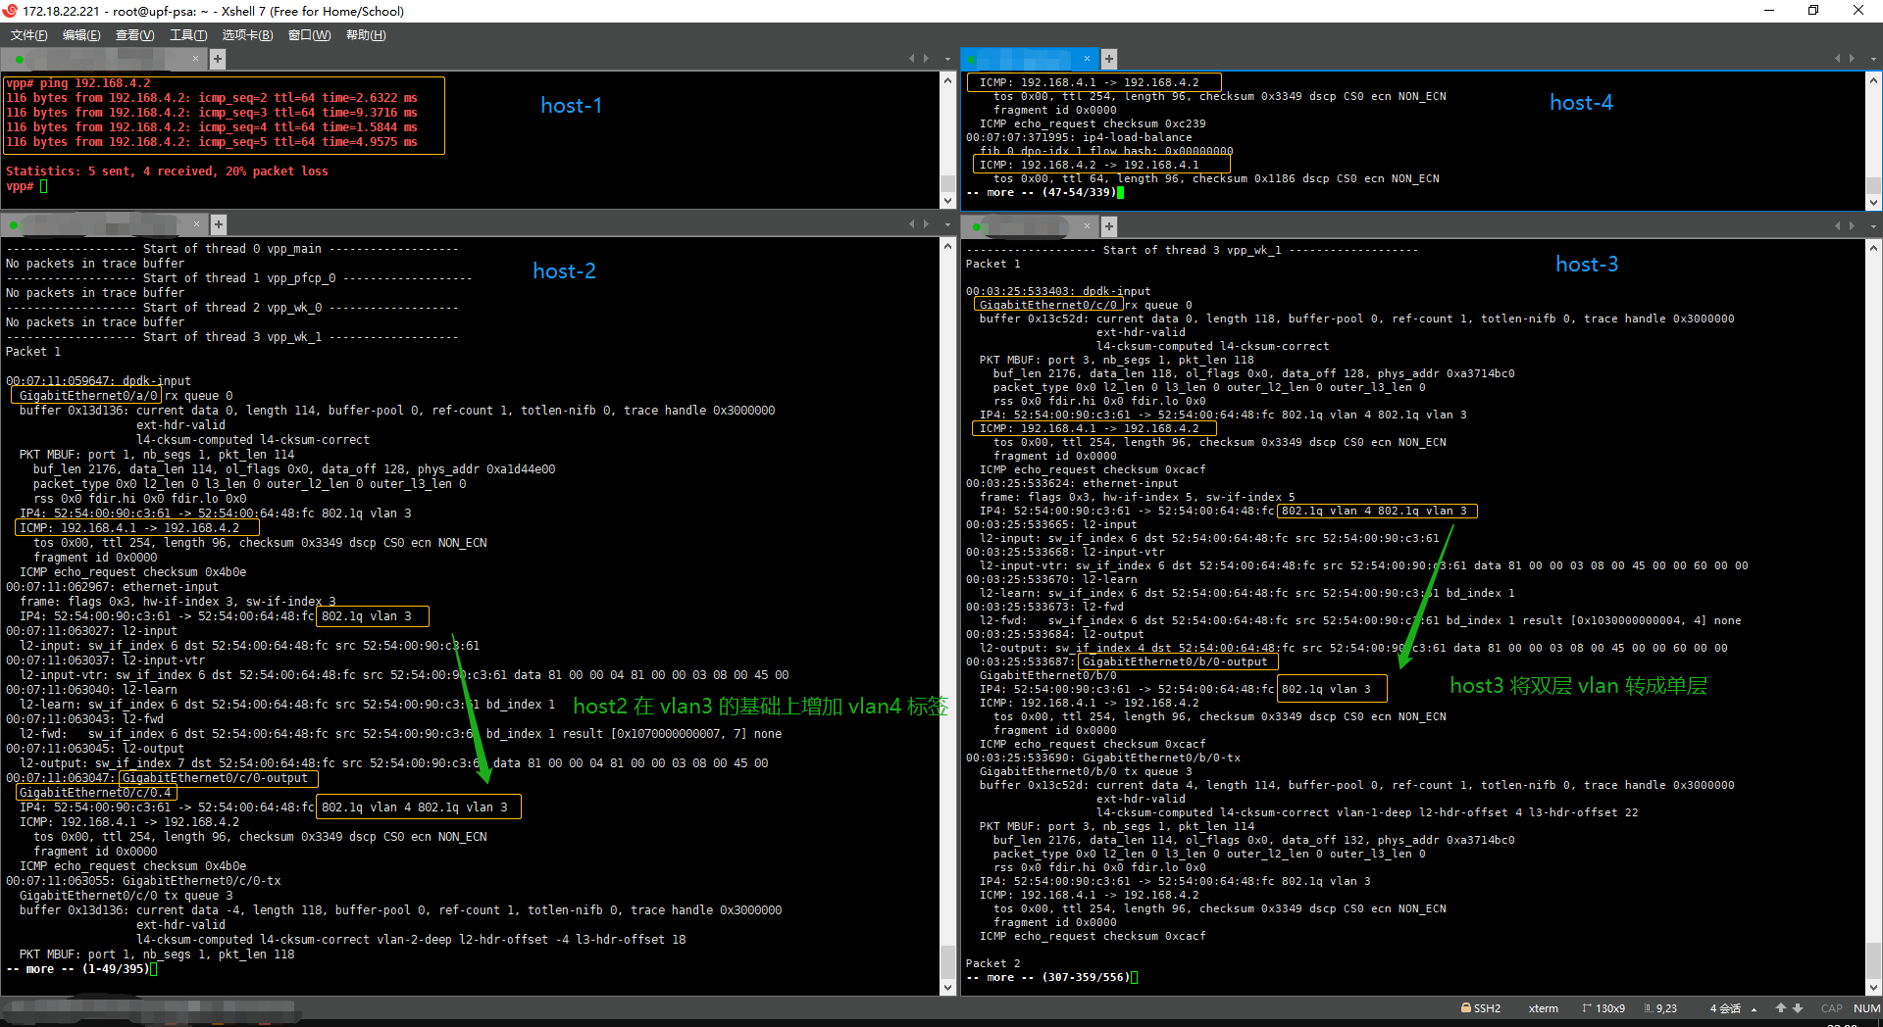This screenshot has width=1883, height=1027.
Task: Click '-- more -- (307-359/556)' prompt in host-3
Action: 1047,977
